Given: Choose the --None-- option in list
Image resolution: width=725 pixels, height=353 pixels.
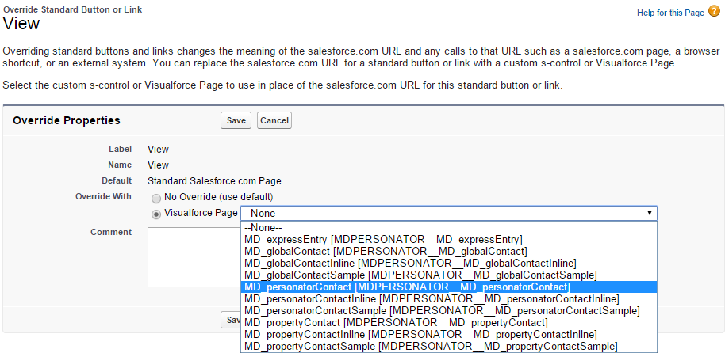Looking at the screenshot, I should coord(264,228).
